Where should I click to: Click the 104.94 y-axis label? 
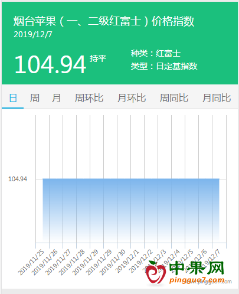(18, 179)
